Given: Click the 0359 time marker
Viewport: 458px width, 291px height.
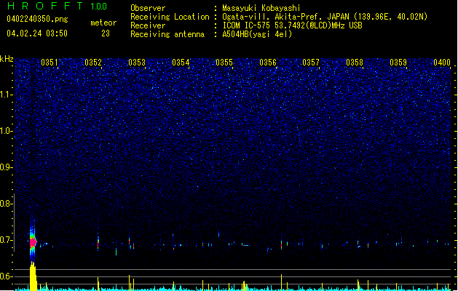Looking at the screenshot, I should [x=398, y=63].
